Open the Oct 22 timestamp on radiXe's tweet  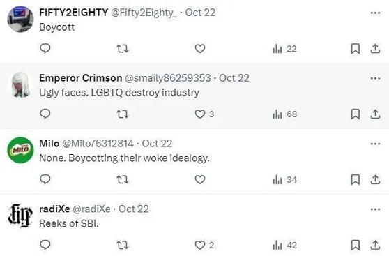click(133, 209)
